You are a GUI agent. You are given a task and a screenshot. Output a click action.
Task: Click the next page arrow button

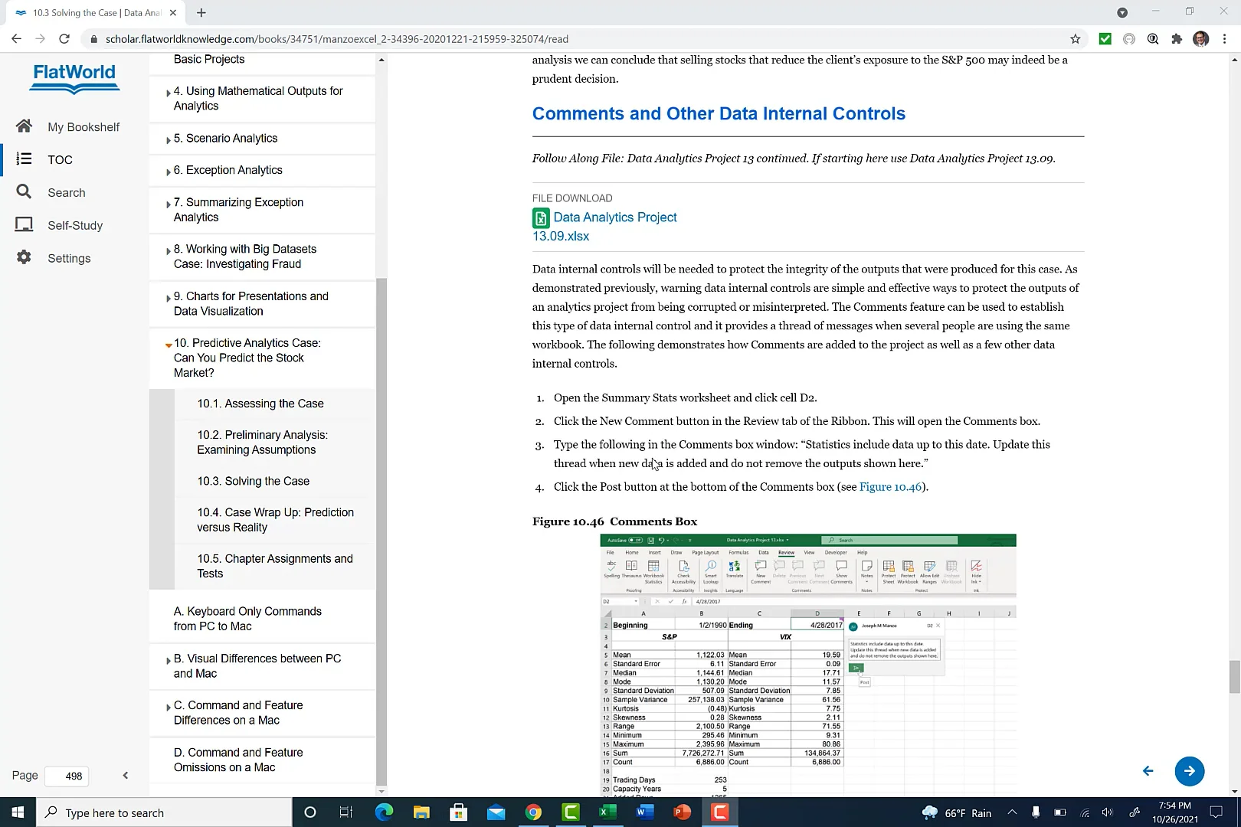[1190, 771]
